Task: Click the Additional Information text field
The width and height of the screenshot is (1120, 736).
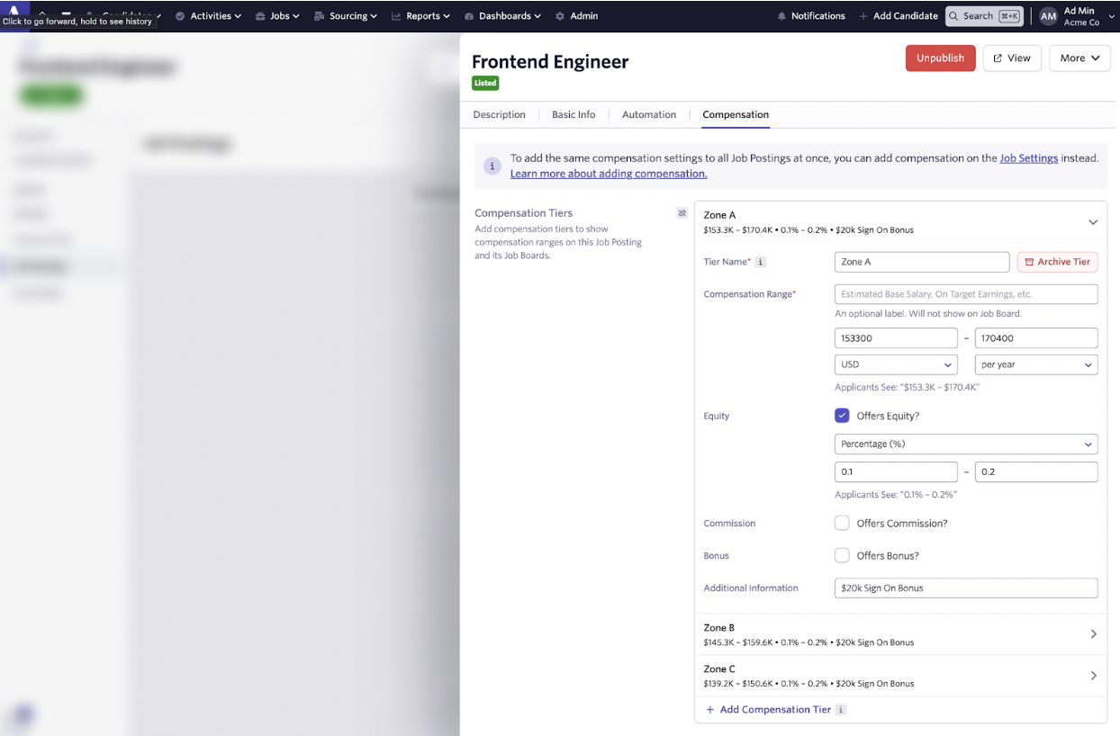Action: click(966, 588)
